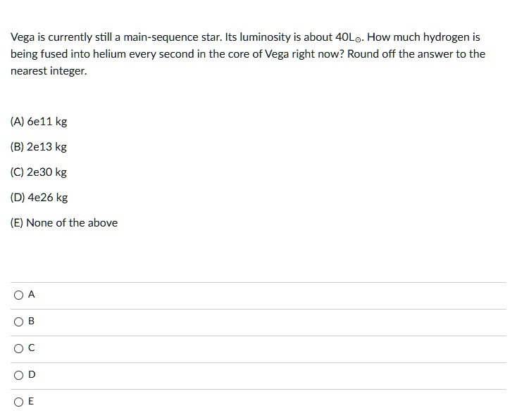The height and width of the screenshot is (420, 517).
Task: Pick the D radio button
Action: click(17, 376)
